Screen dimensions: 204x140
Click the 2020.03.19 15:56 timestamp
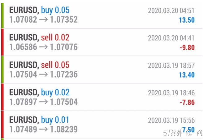[x=171, y=120]
